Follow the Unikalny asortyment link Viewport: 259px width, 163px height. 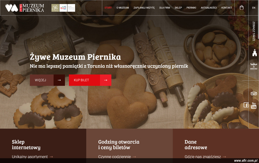click(x=32, y=157)
